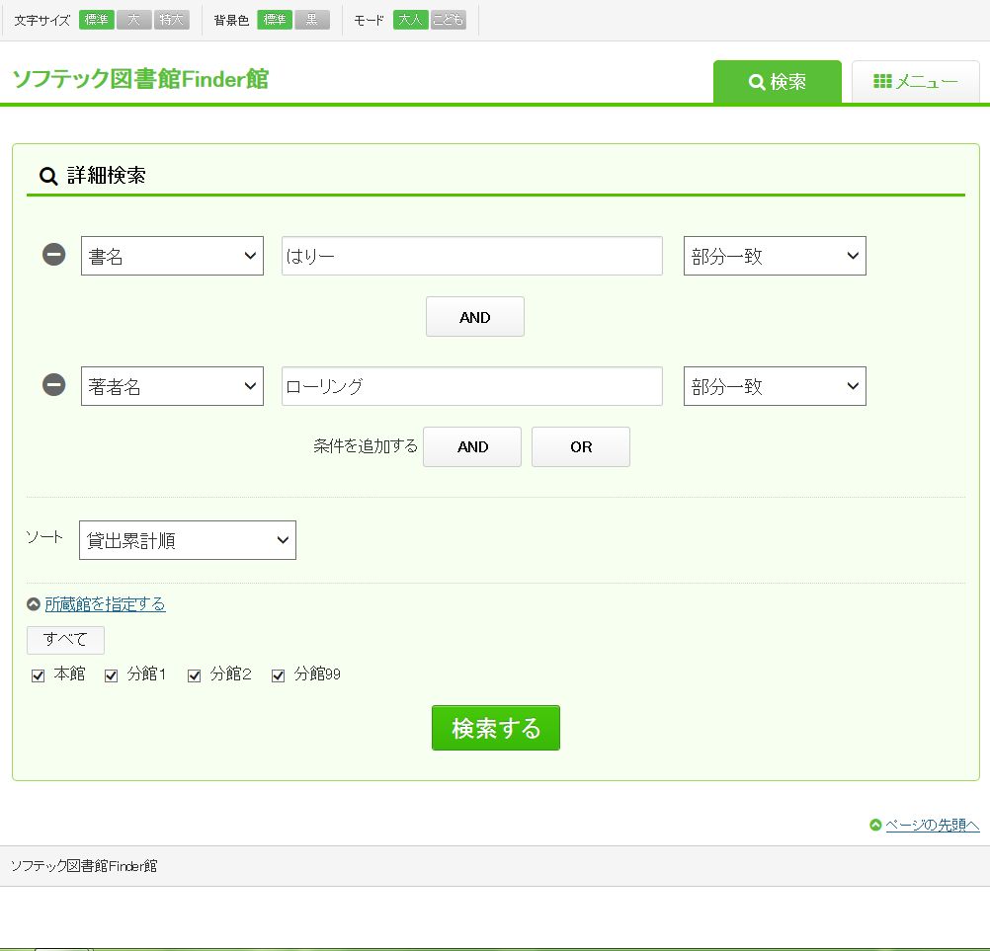Viewport: 990px width, 951px height.
Task: Remove the 書名 search condition row
Action: [53, 255]
